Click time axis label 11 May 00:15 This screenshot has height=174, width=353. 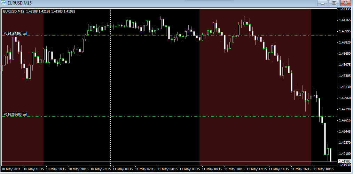(123, 169)
